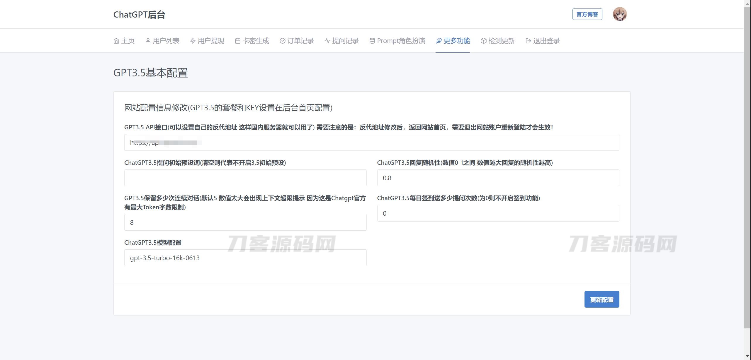
Task: Click the checkmark icon beside 订单记录
Action: 283,41
